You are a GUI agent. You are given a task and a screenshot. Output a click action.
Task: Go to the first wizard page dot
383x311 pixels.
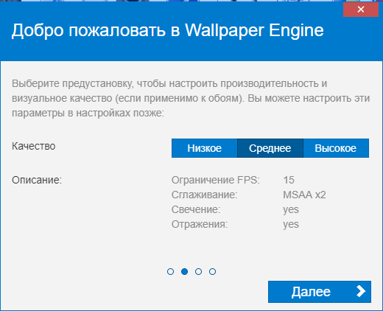click(170, 271)
